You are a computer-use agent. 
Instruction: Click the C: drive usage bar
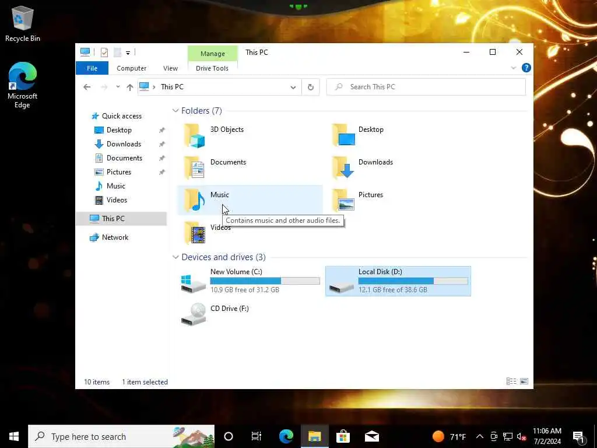point(265,281)
